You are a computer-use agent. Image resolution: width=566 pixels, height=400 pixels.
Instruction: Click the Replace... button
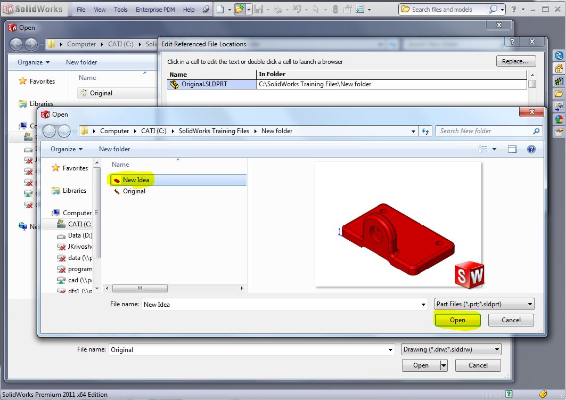515,61
